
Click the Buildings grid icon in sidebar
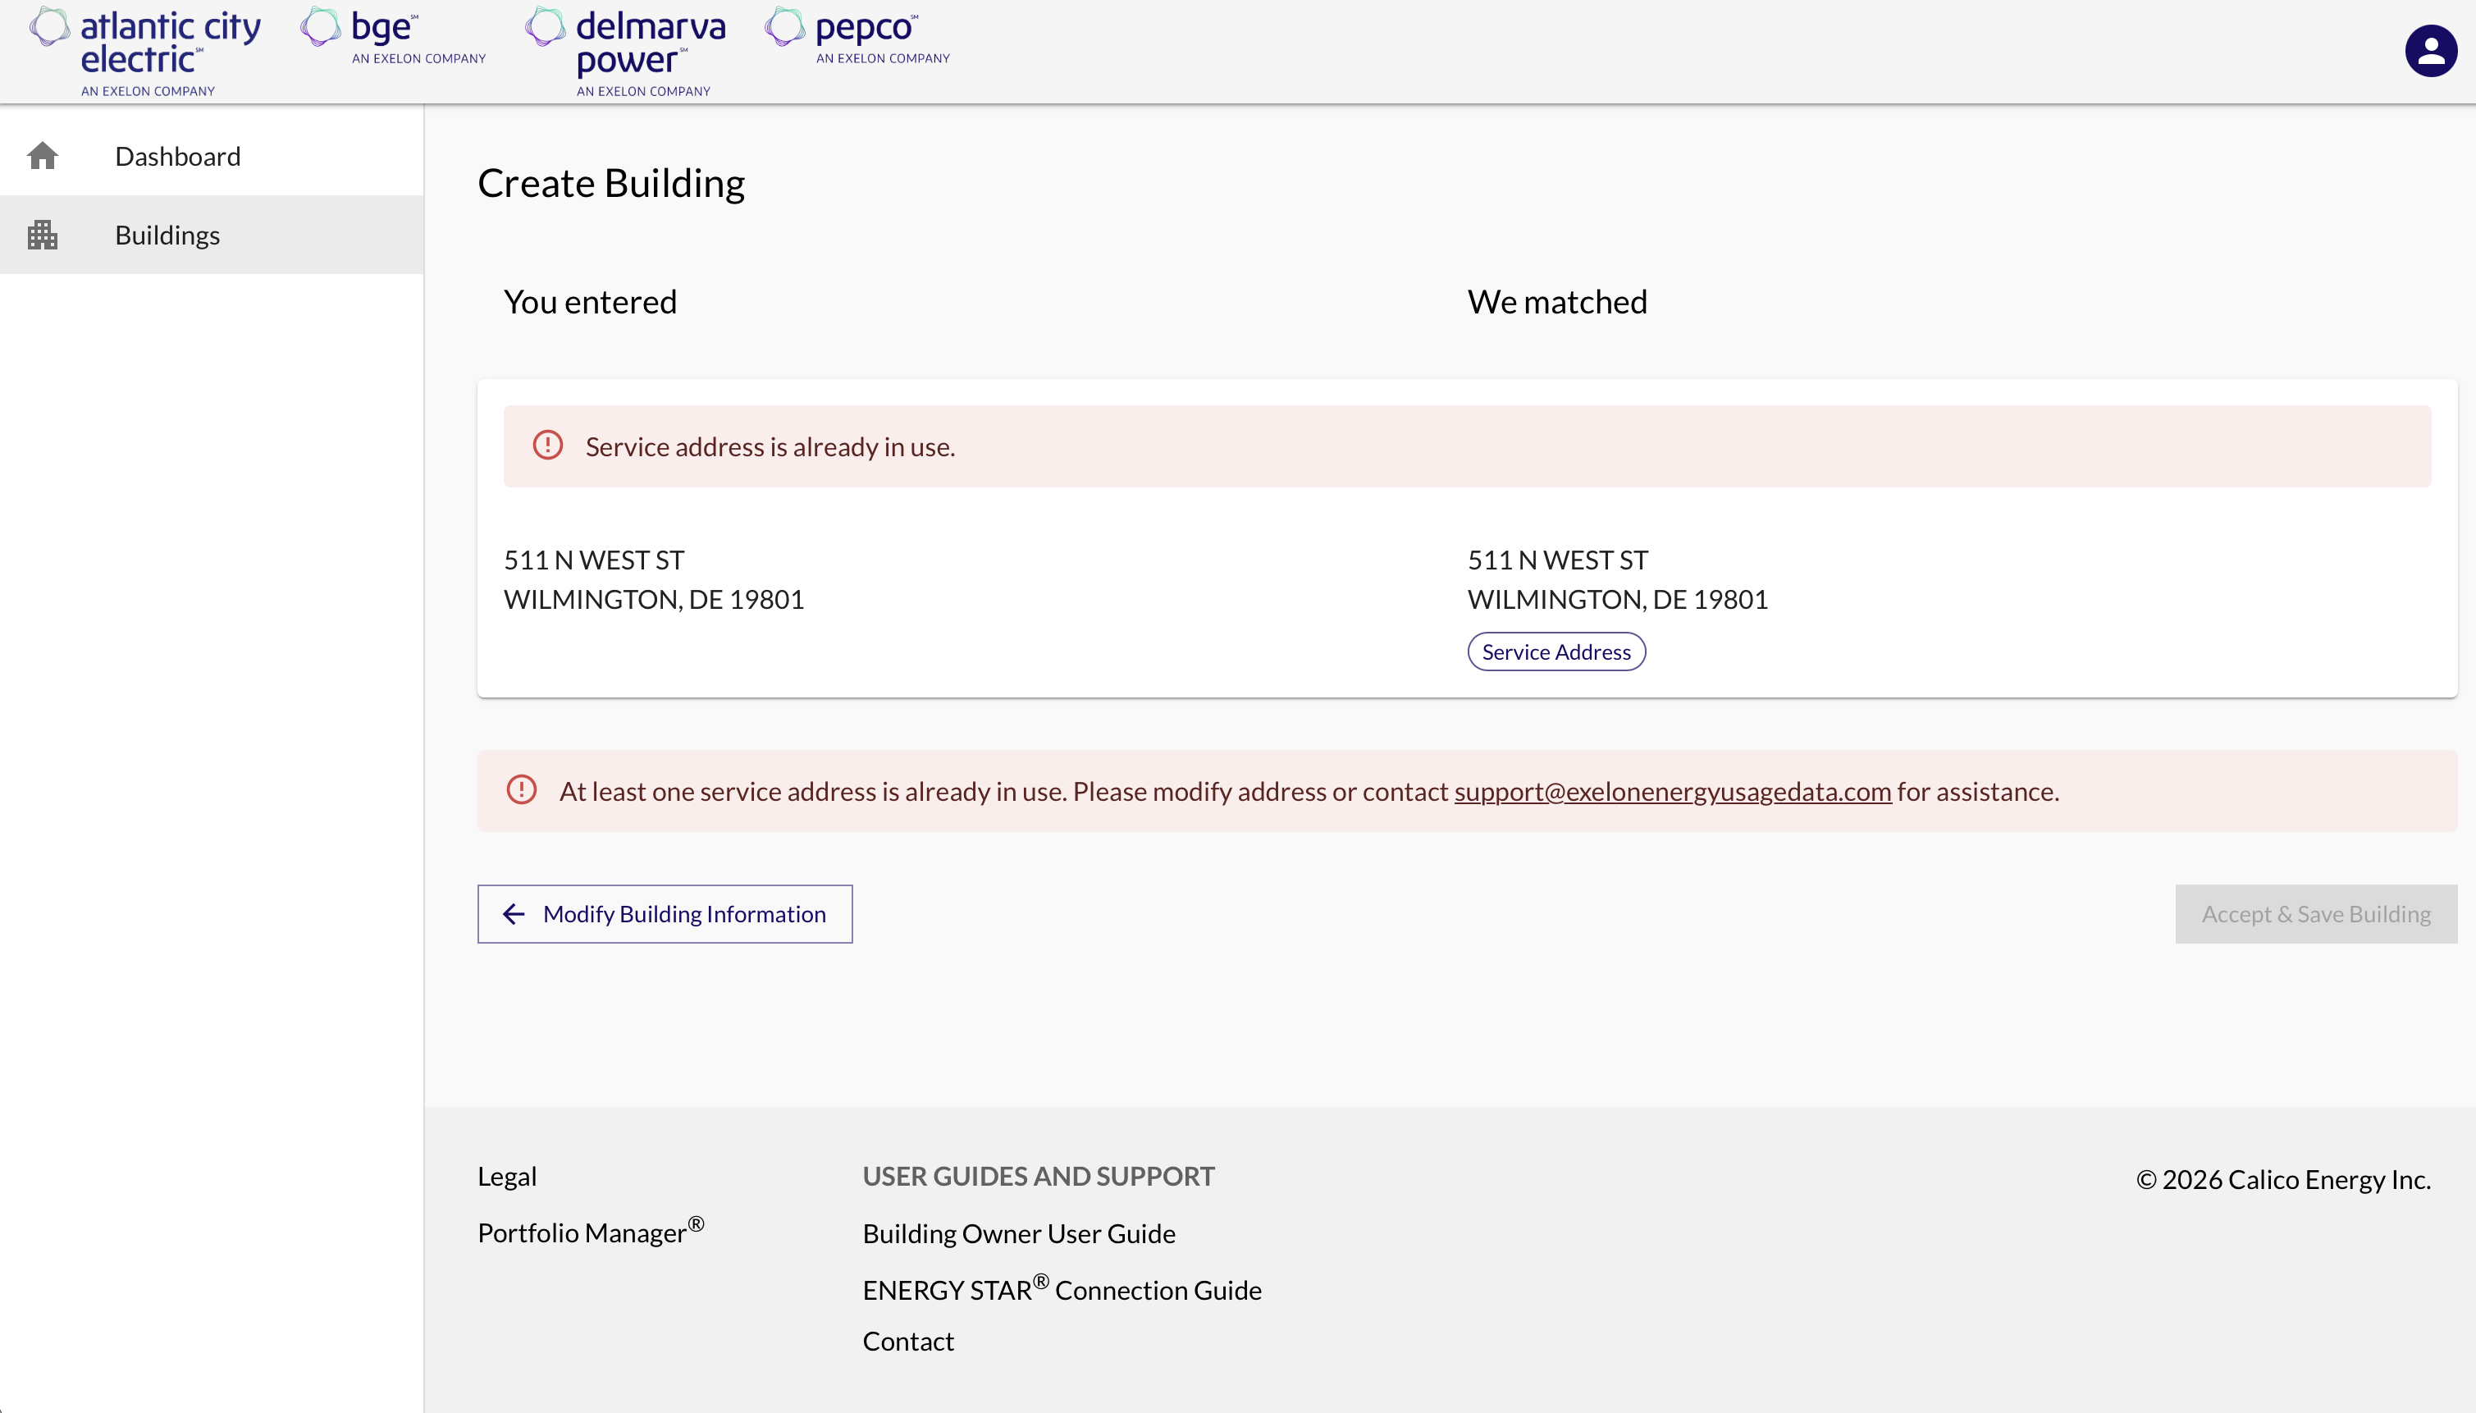click(43, 235)
